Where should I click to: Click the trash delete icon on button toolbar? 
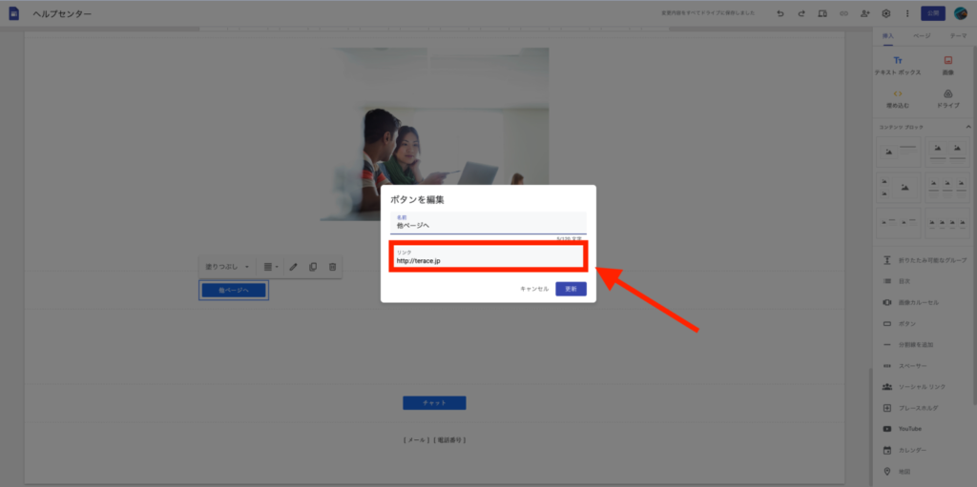click(332, 267)
